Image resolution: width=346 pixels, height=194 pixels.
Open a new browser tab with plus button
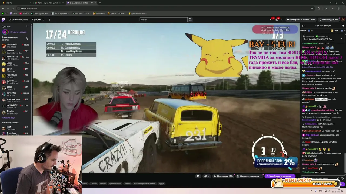coord(100,3)
